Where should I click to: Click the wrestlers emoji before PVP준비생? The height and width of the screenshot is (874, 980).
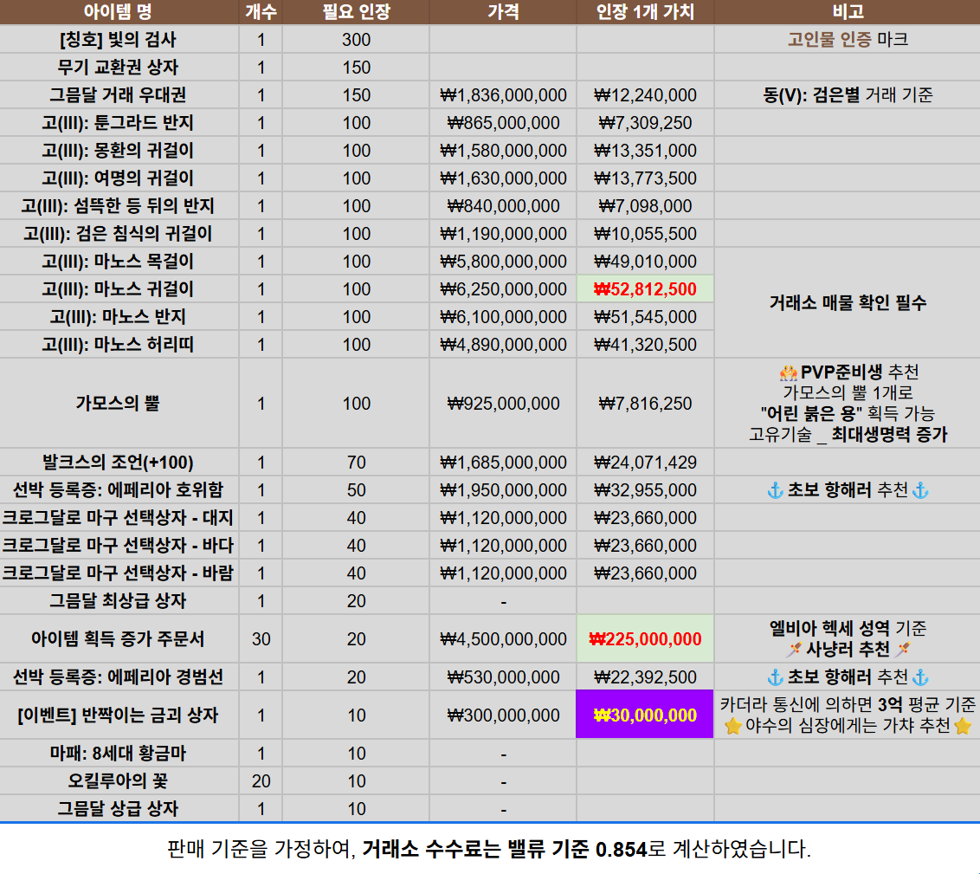point(788,372)
